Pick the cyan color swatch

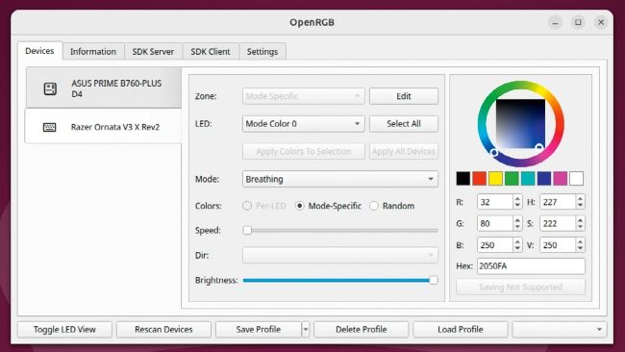[528, 179]
